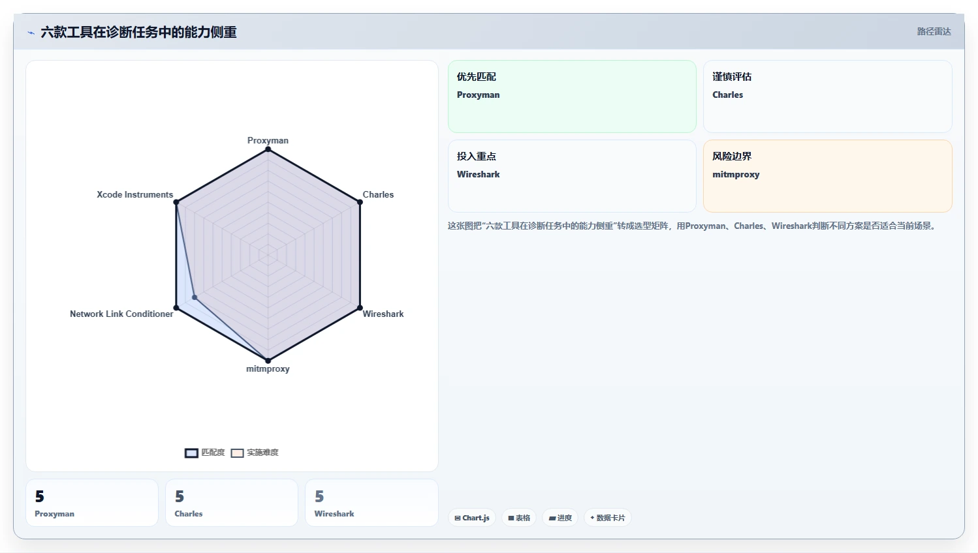This screenshot has height=553, width=978.
Task: Click the data point at Proxyman vertex
Action: (x=268, y=149)
